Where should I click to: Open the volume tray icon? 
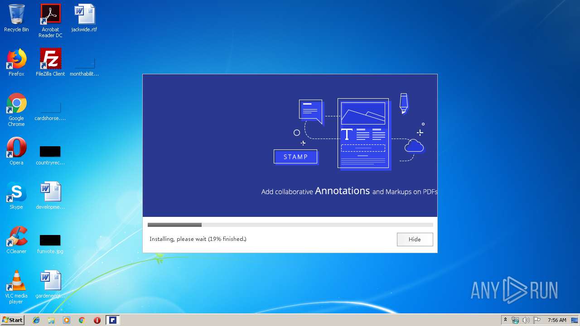526,320
